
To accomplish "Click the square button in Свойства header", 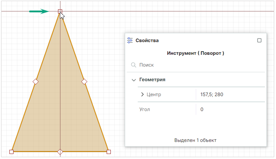I will (259, 40).
